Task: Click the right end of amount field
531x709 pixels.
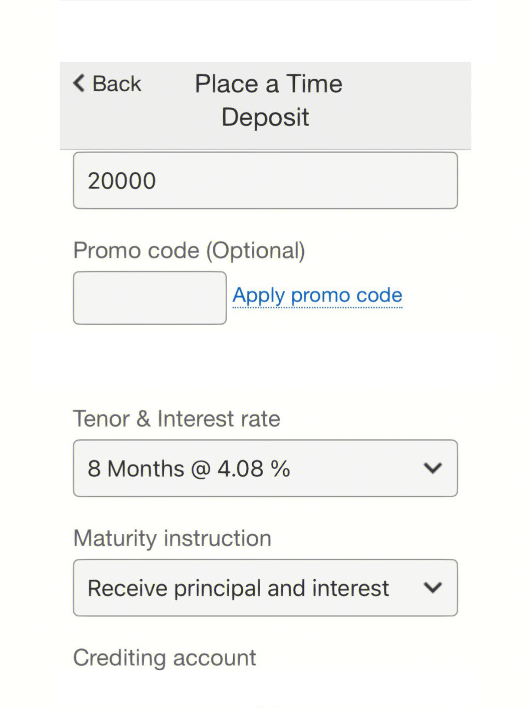Action: [433, 181]
